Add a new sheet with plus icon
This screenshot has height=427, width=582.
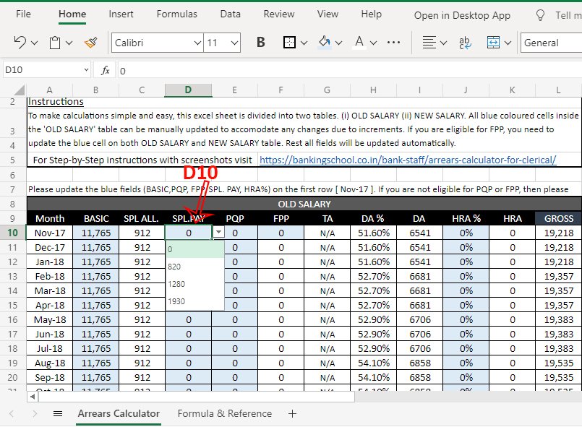click(292, 414)
